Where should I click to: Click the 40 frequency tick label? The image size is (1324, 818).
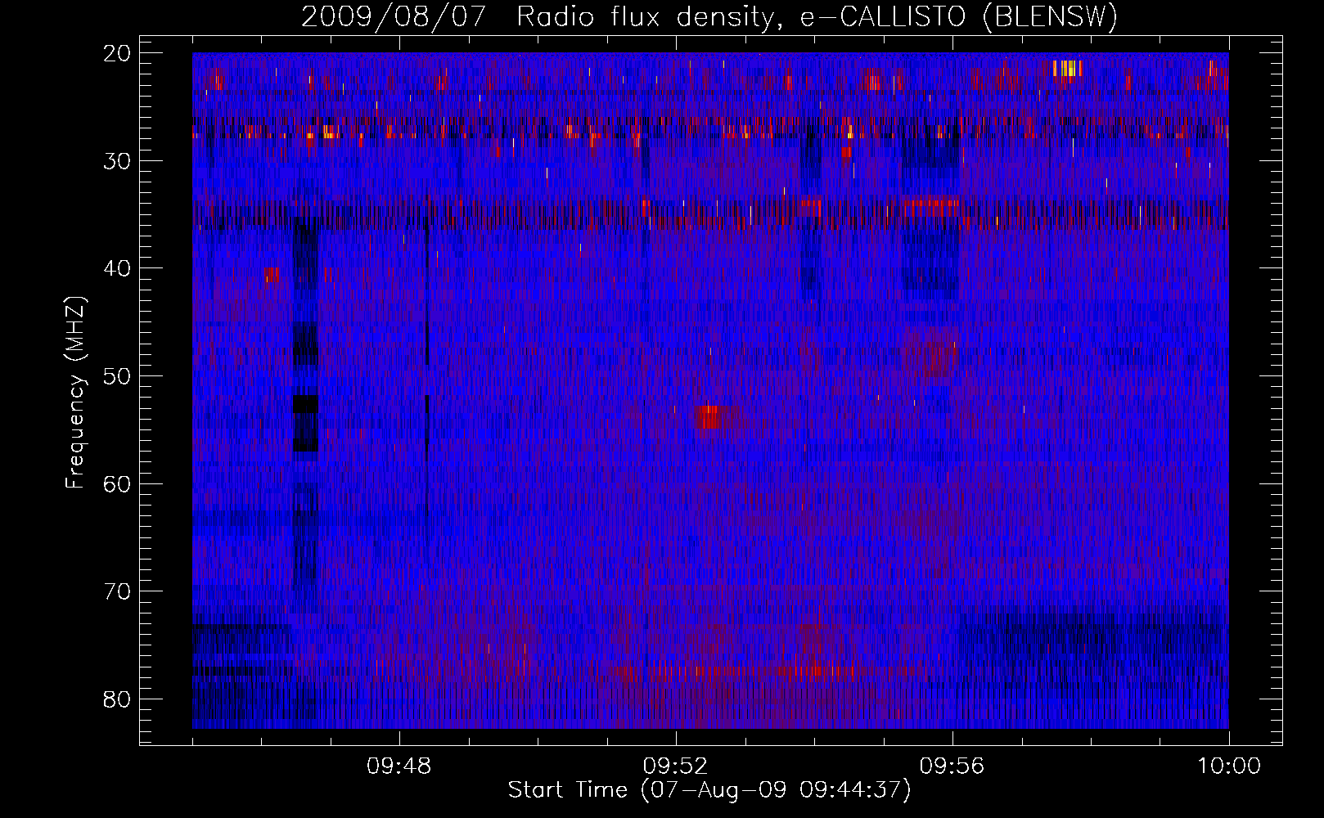(x=118, y=268)
